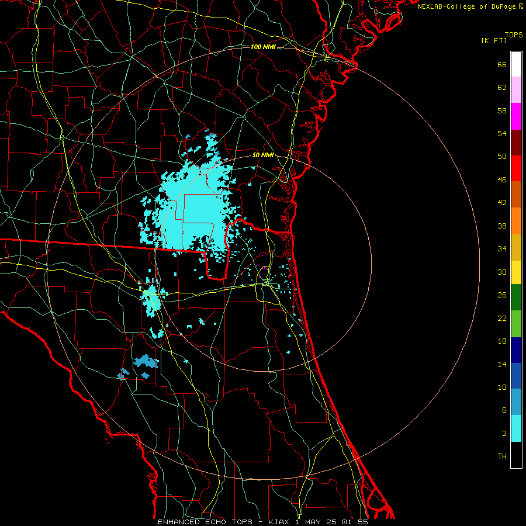
Task: Click the dark orange 42 kft legend swatch
Action: click(516, 195)
